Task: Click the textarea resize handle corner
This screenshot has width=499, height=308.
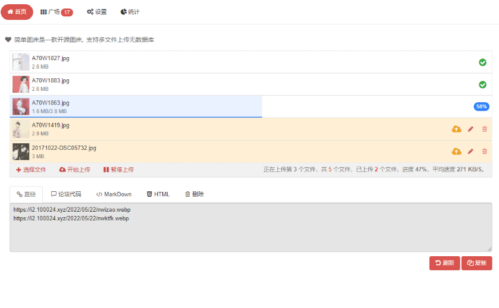Action: (489, 249)
